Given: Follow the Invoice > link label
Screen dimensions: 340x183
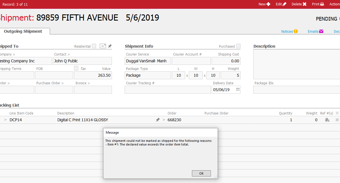Looking at the screenshot, I should pos(83,83).
